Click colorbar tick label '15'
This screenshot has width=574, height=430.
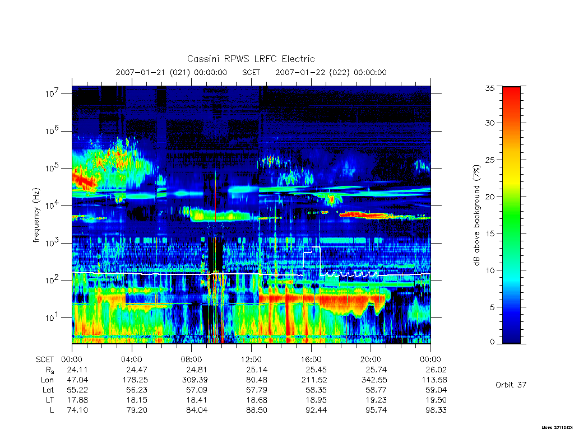click(x=490, y=233)
